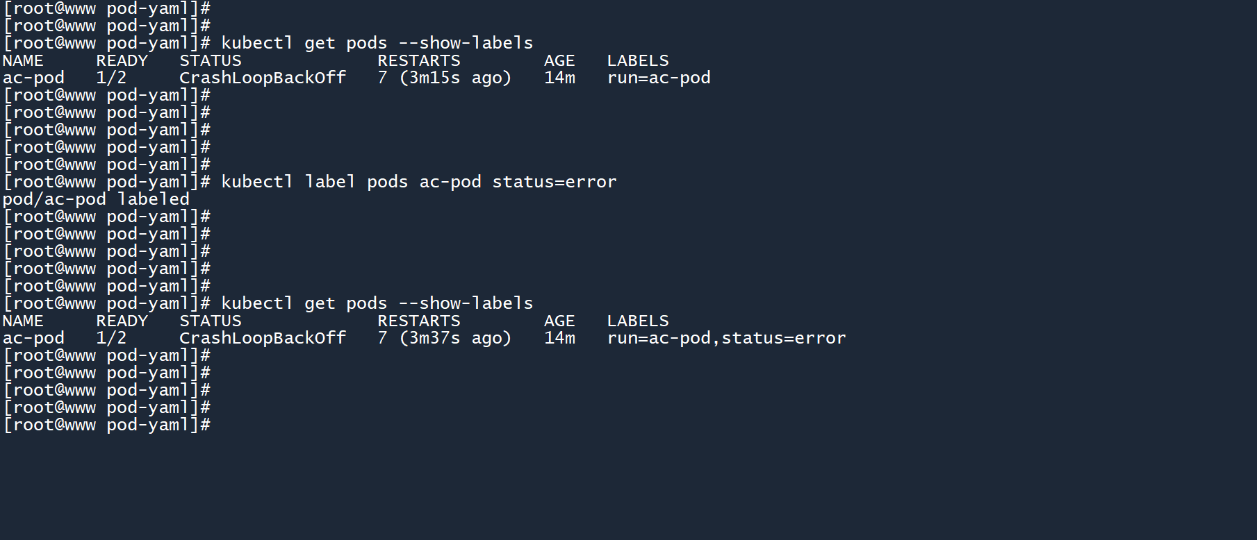Click the NAME header in the first table
Image resolution: width=1257 pixels, height=540 pixels.
pos(23,61)
